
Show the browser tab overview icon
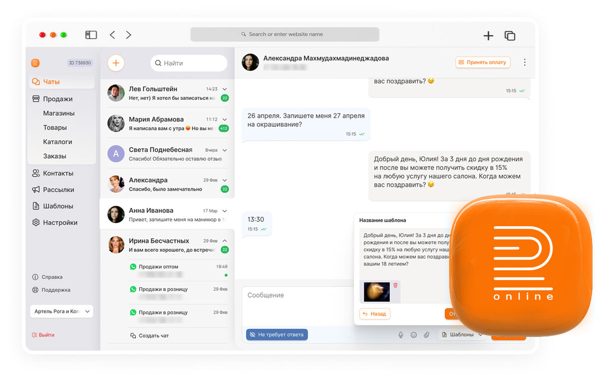(510, 35)
